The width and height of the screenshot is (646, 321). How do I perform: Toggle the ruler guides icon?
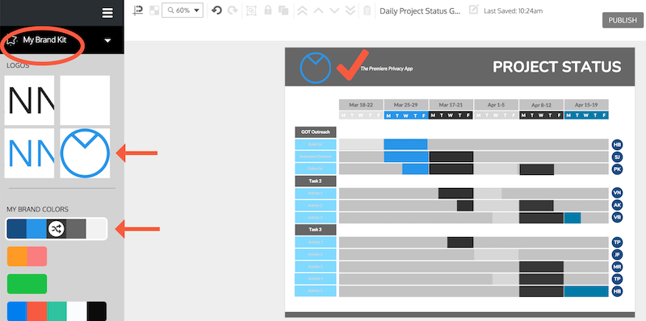tap(137, 10)
